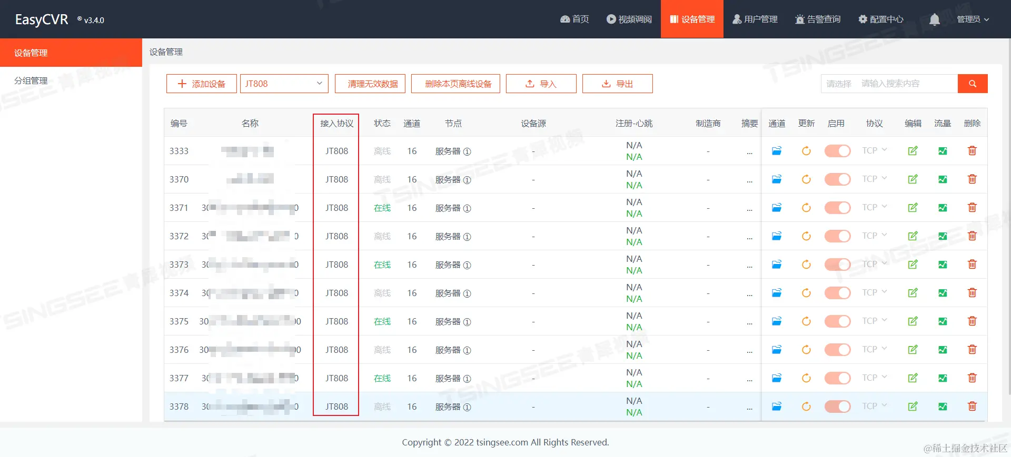Open TCP protocol dropdown for device 3378
1011x457 pixels.
[x=875, y=406]
